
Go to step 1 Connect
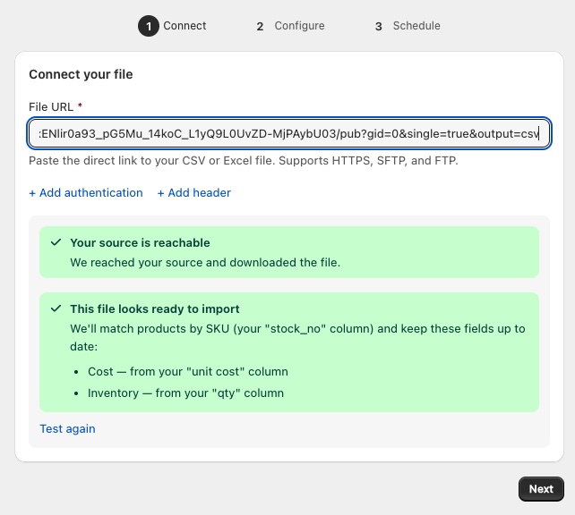pyautogui.click(x=172, y=26)
